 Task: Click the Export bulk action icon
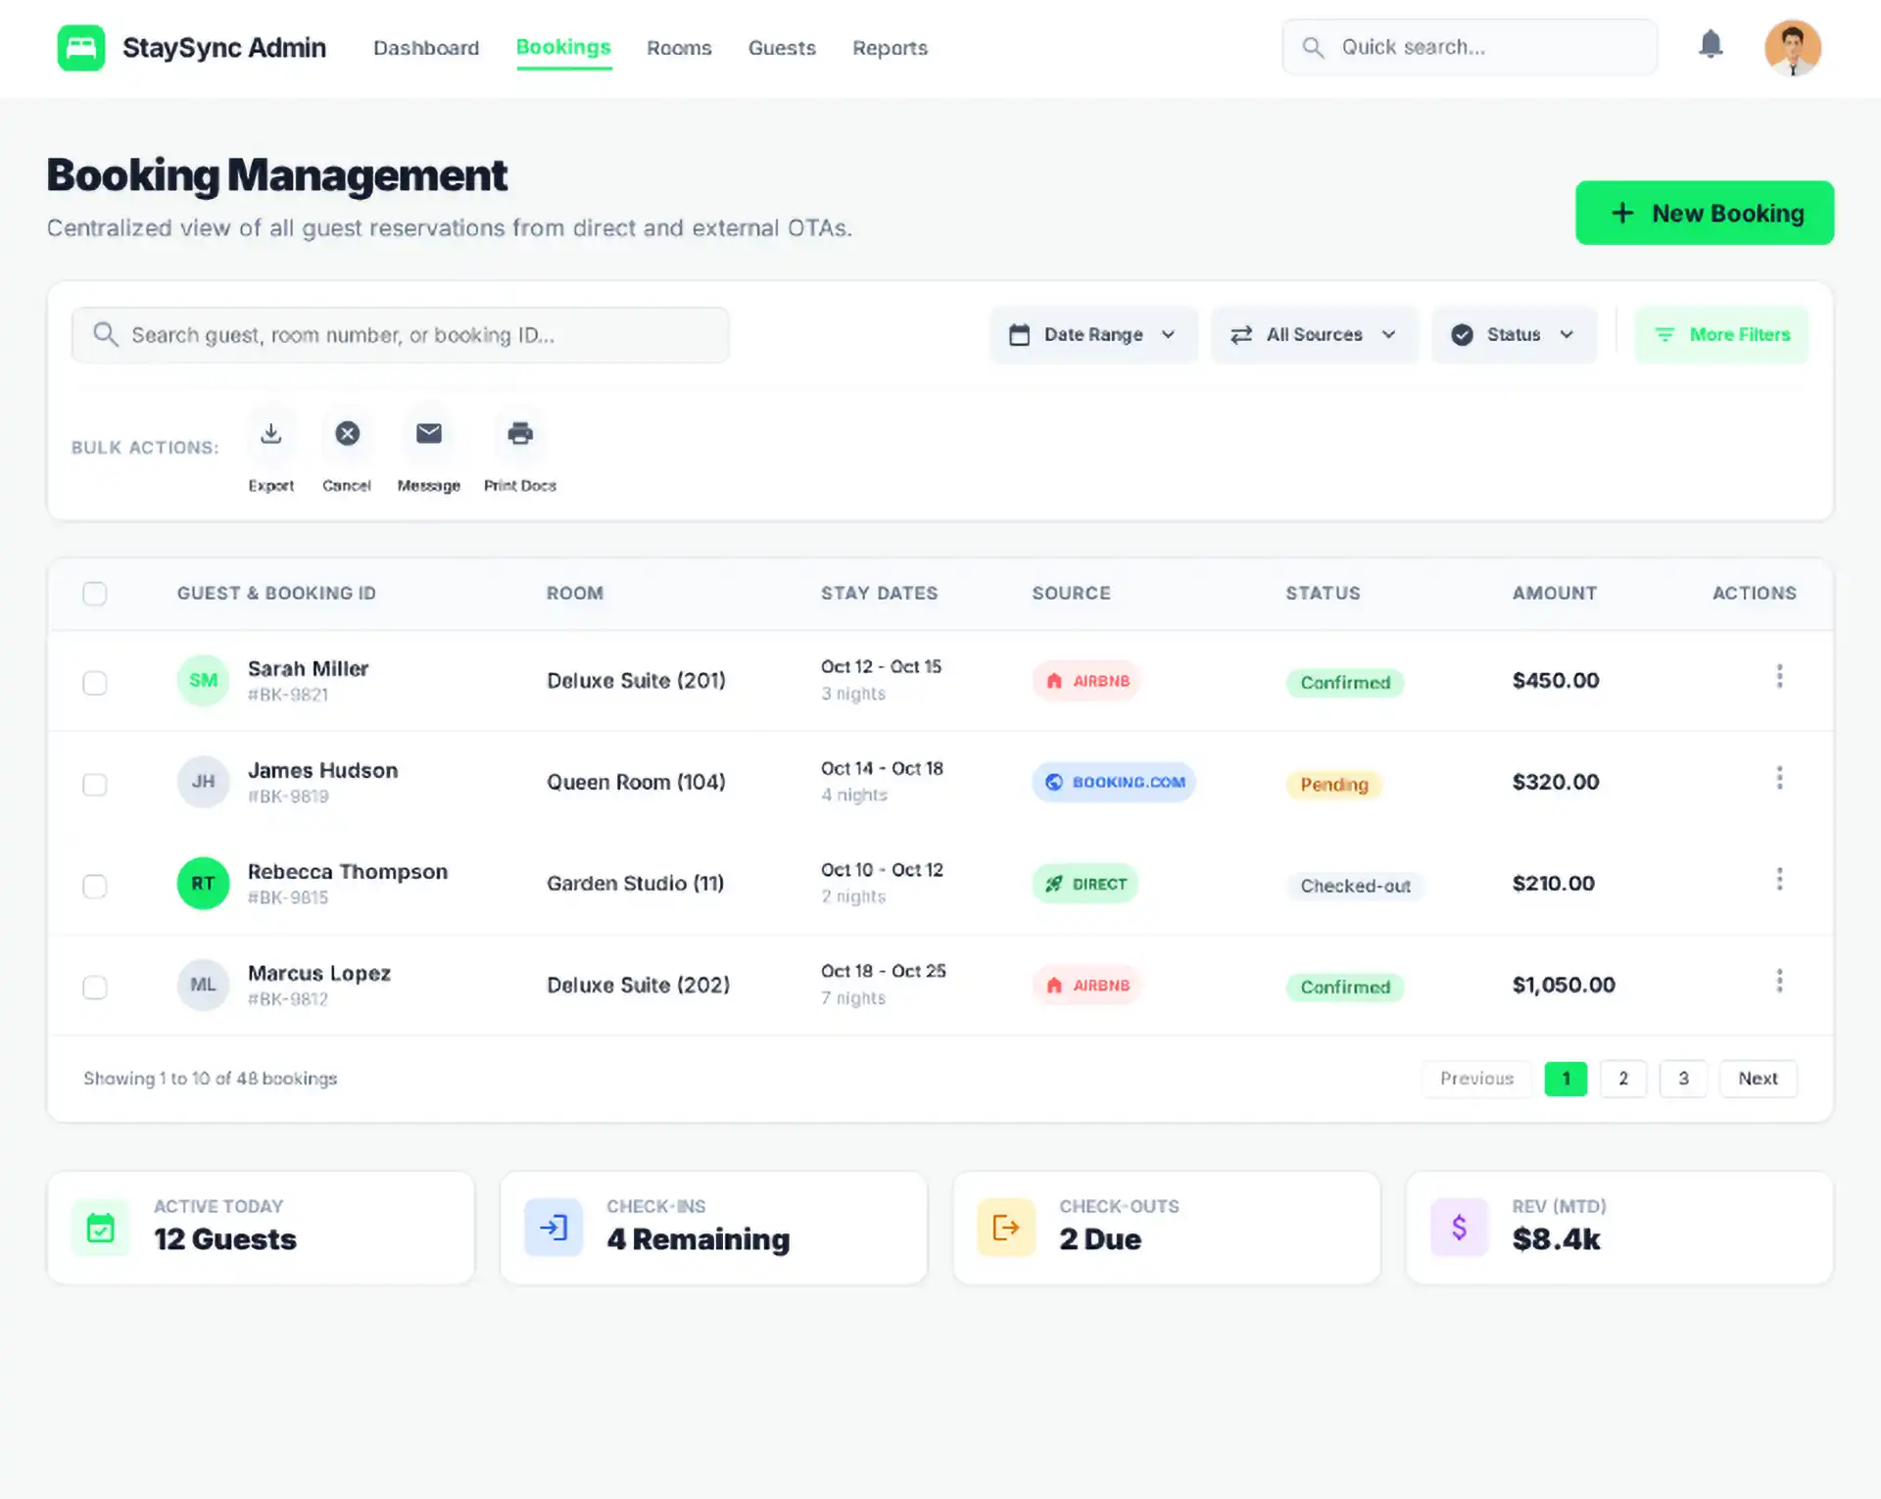[271, 434]
